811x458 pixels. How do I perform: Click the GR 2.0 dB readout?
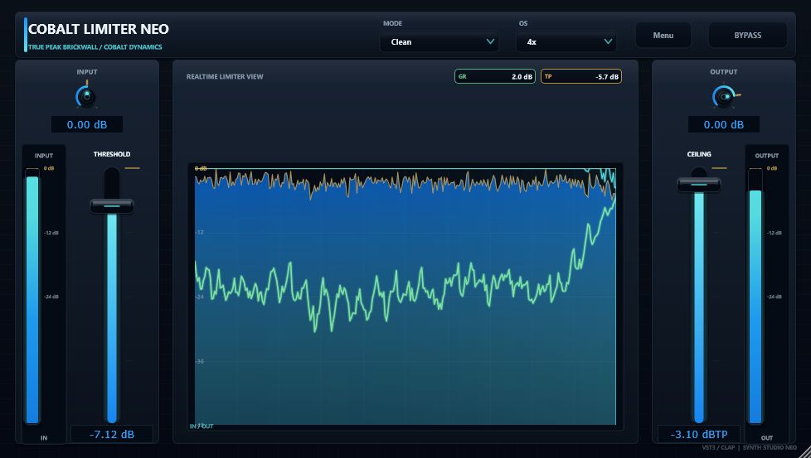[x=494, y=76]
